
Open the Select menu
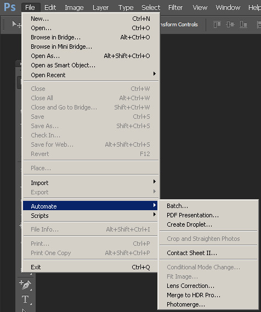click(151, 8)
